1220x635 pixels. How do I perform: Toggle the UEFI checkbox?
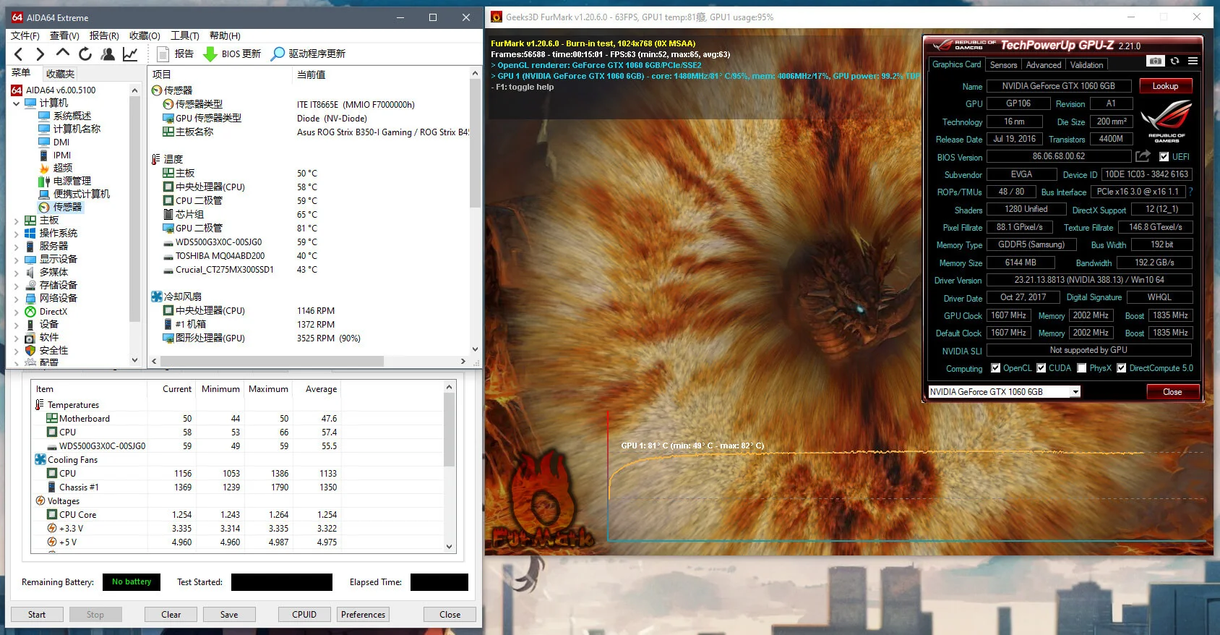(x=1164, y=157)
